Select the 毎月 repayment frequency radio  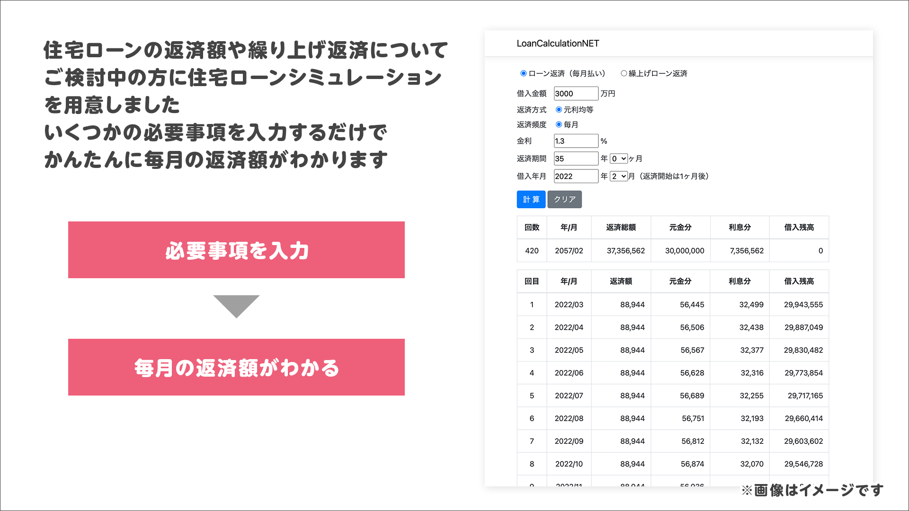(x=559, y=125)
